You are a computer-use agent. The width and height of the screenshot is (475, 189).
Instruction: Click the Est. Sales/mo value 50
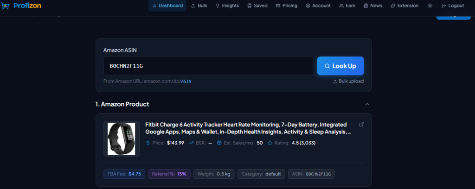tap(260, 143)
